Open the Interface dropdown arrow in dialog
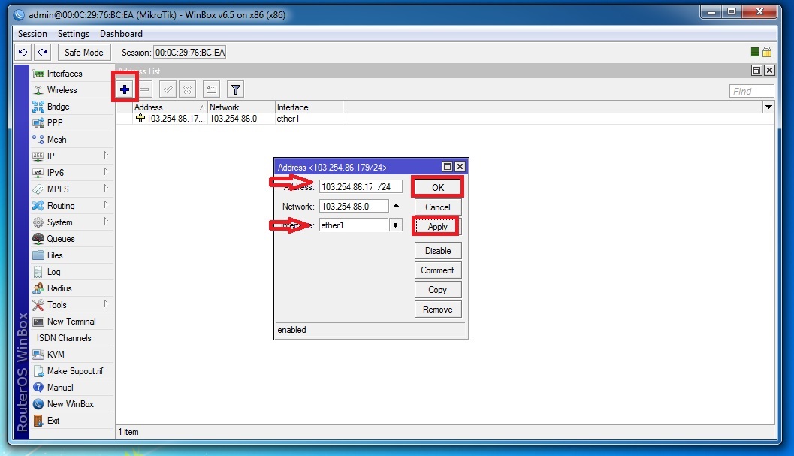The height and width of the screenshot is (456, 794). tap(395, 225)
